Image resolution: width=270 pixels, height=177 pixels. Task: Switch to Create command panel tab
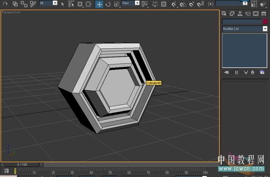click(224, 14)
